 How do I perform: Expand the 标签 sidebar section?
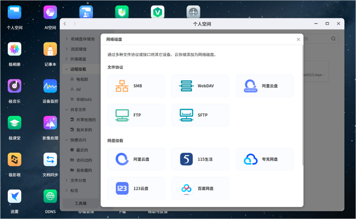(67, 190)
